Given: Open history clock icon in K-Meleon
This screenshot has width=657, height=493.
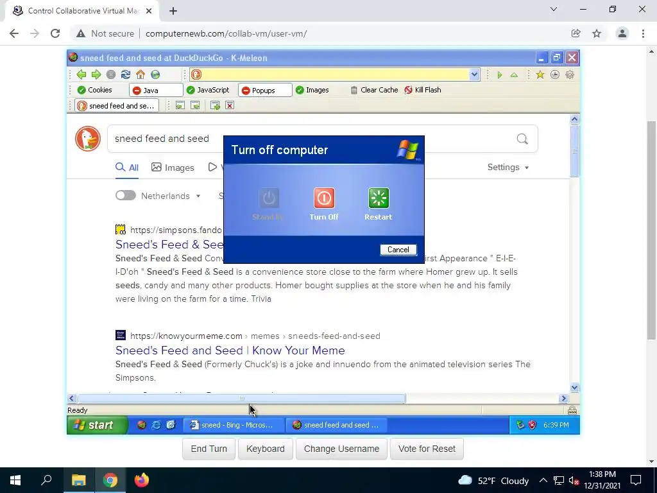Looking at the screenshot, I should (x=555, y=74).
